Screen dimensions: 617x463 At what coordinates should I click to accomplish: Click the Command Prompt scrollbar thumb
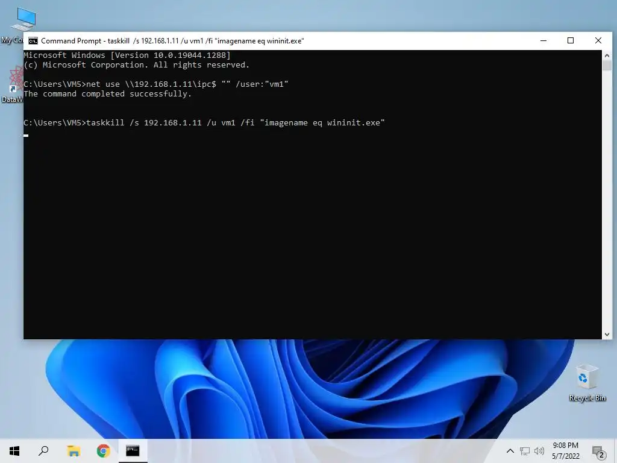(x=607, y=65)
